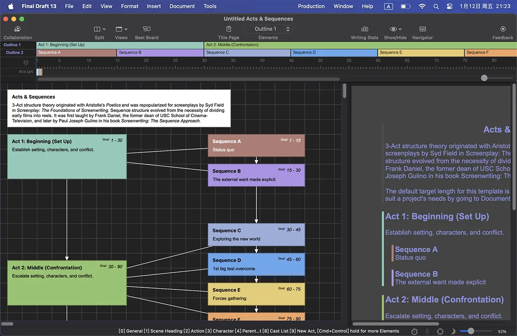This screenshot has width=517, height=336.
Task: Toggle night mode moon icon
Action: (x=453, y=331)
